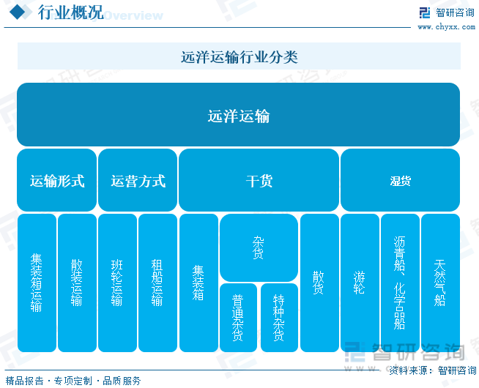479x388 pixels.
Task: Select the 干货 category box
Action: pyautogui.click(x=259, y=180)
